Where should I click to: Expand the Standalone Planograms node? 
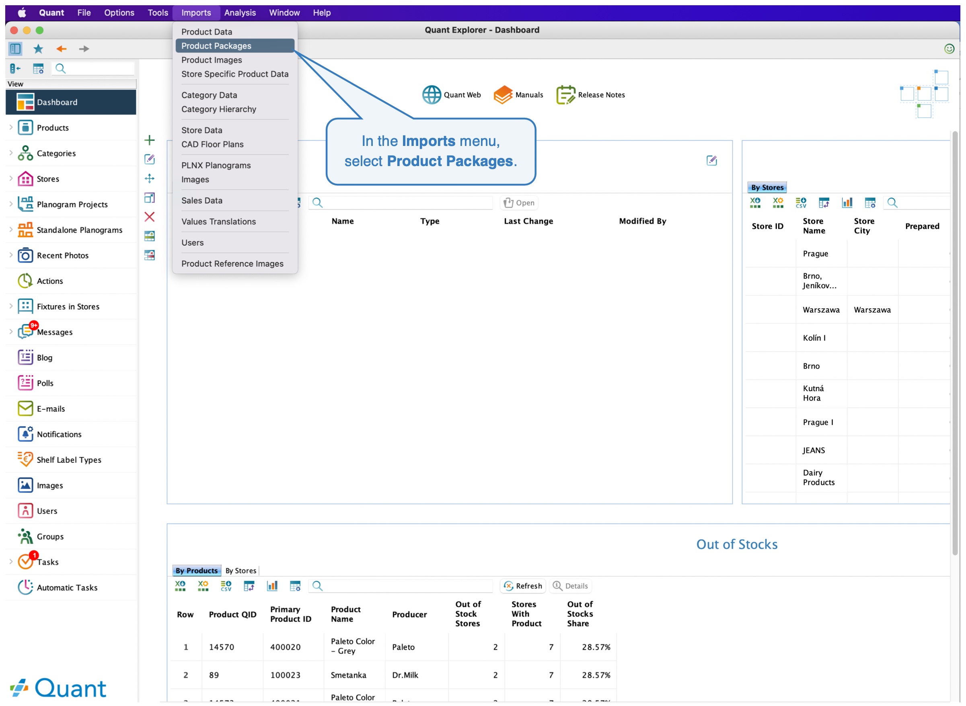pos(11,230)
